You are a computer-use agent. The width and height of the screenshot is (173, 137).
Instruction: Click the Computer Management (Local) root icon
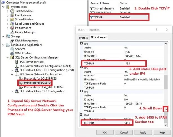click(3, 3)
